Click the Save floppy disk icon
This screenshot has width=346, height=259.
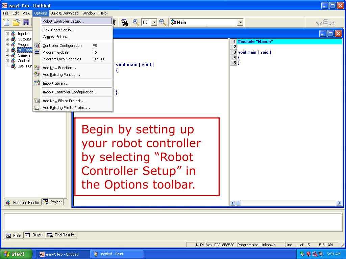tap(26, 22)
